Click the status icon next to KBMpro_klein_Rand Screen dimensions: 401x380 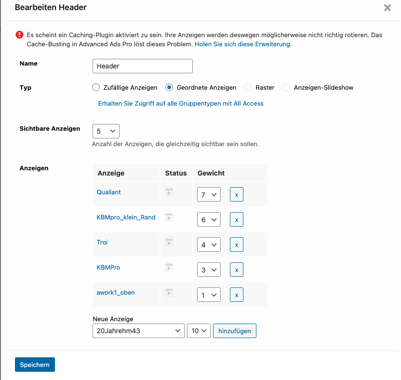click(169, 217)
